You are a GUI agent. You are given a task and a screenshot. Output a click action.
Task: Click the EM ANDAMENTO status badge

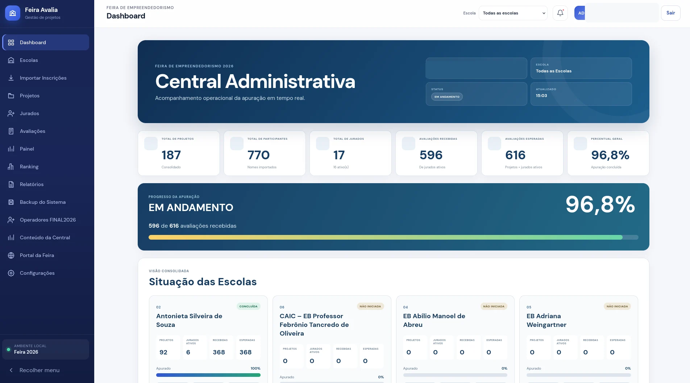pos(447,97)
